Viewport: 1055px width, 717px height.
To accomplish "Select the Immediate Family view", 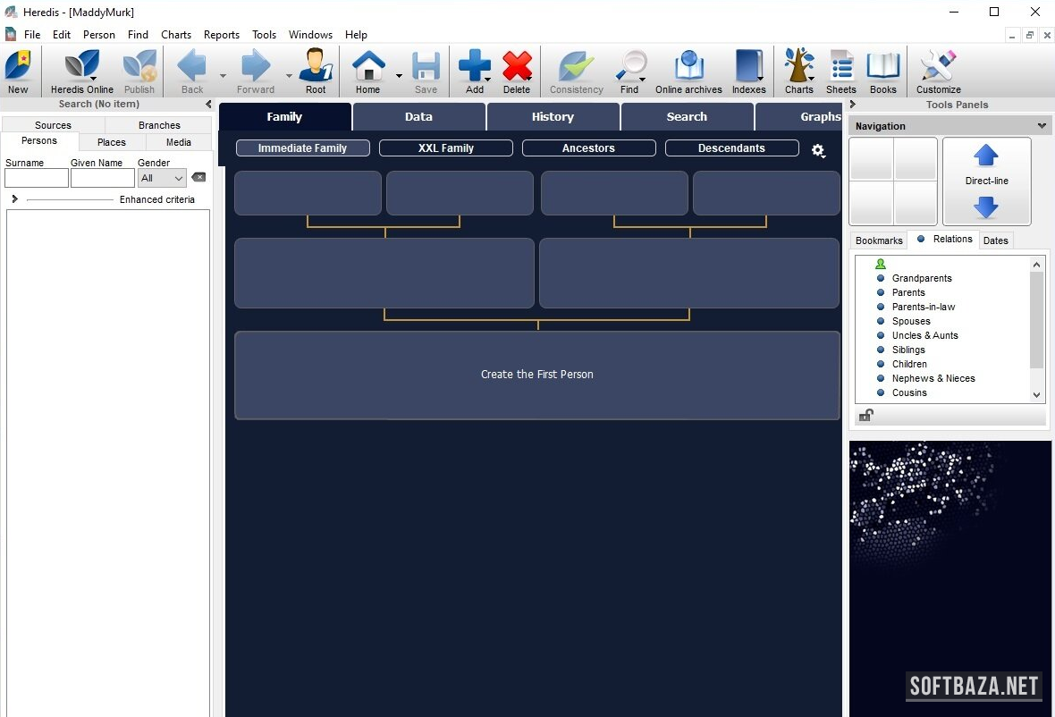I will coord(302,148).
